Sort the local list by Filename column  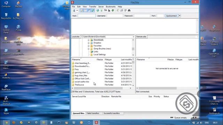pos(76,60)
